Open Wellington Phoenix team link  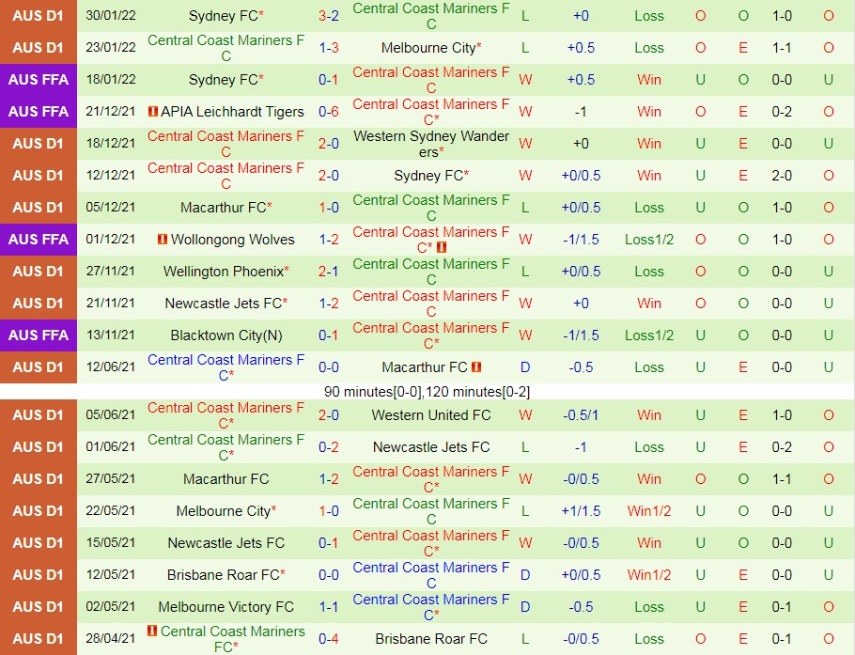[224, 271]
